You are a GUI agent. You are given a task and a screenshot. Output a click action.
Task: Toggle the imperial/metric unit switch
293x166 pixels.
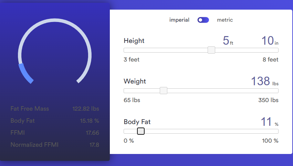pos(203,20)
